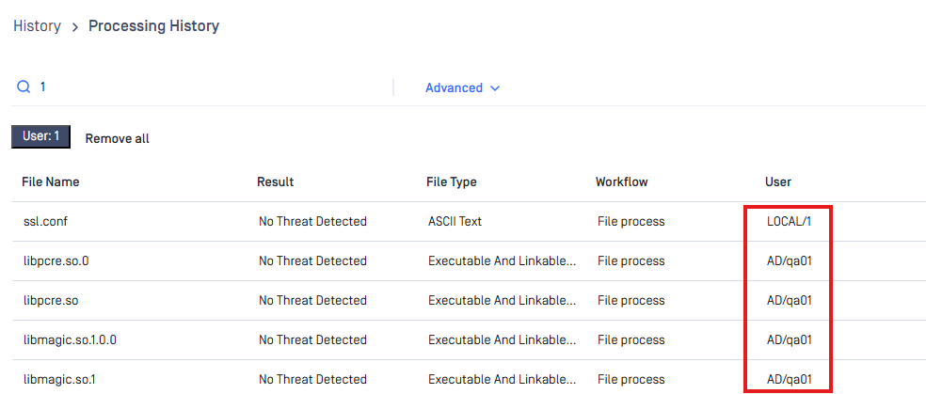Screen dimensions: 926x394
Task: Click the Workflow column header
Action: click(x=621, y=181)
